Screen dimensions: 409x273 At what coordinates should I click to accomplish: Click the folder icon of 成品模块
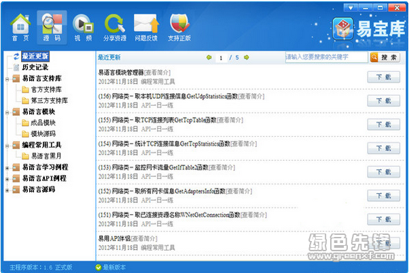coord(25,123)
